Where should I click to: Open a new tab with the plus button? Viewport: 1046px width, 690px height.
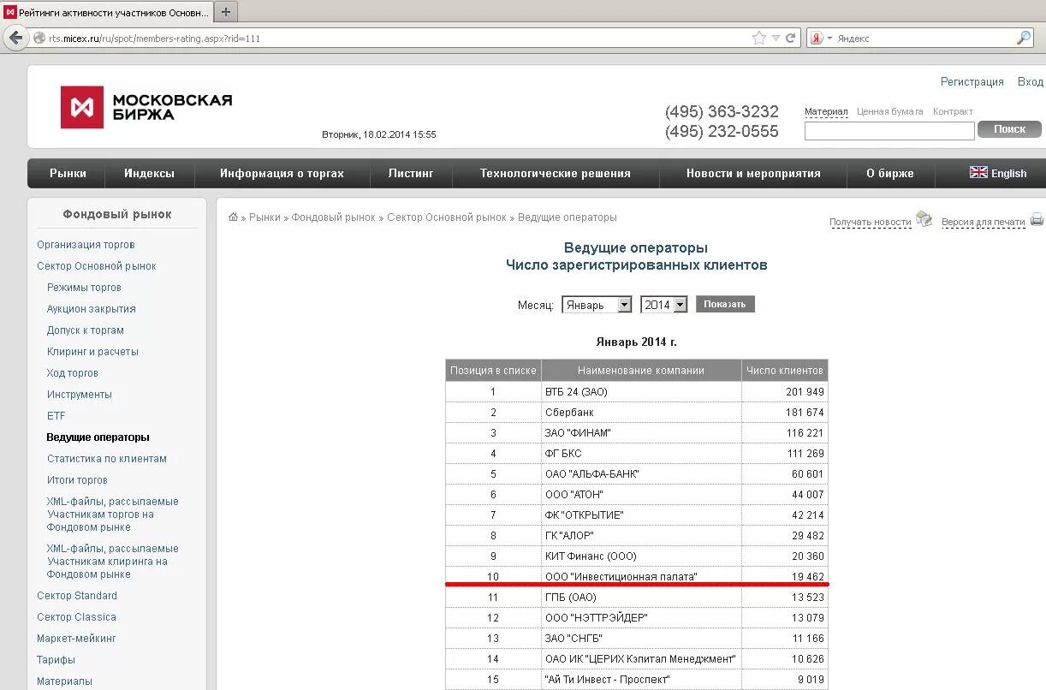tap(226, 12)
